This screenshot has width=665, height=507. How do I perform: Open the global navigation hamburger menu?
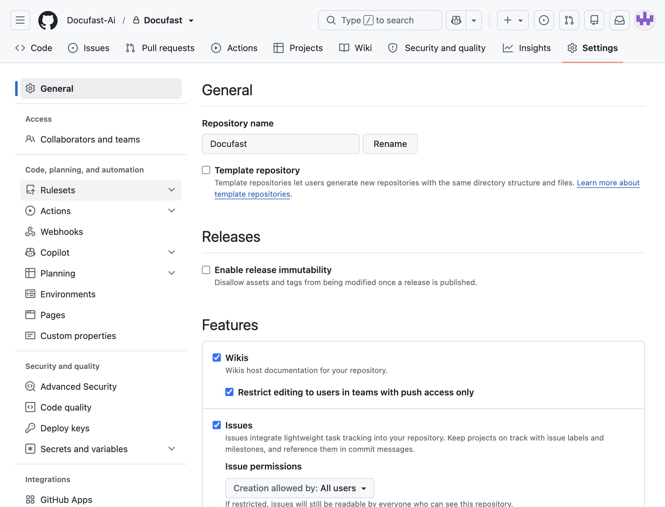pos(20,20)
